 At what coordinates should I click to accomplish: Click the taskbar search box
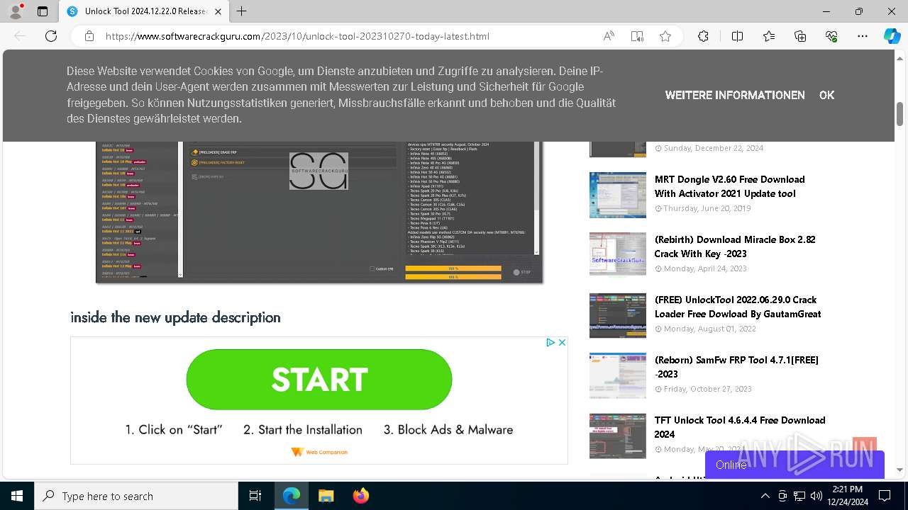[136, 496]
